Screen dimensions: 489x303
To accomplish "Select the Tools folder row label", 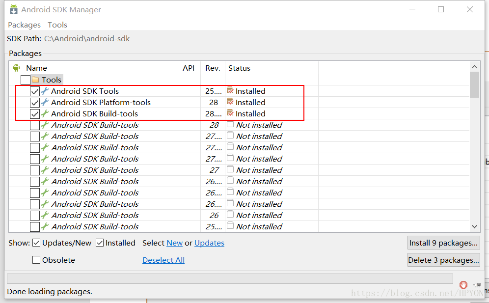I will tap(52, 80).
